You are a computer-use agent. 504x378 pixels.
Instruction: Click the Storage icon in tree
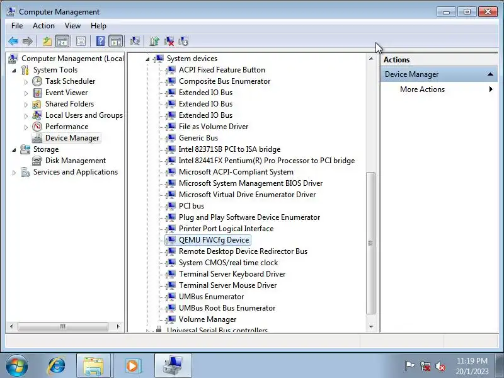(25, 149)
